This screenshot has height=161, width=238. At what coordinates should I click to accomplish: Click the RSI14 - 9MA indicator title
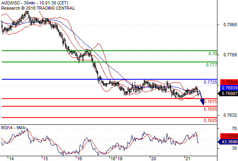click(13, 128)
